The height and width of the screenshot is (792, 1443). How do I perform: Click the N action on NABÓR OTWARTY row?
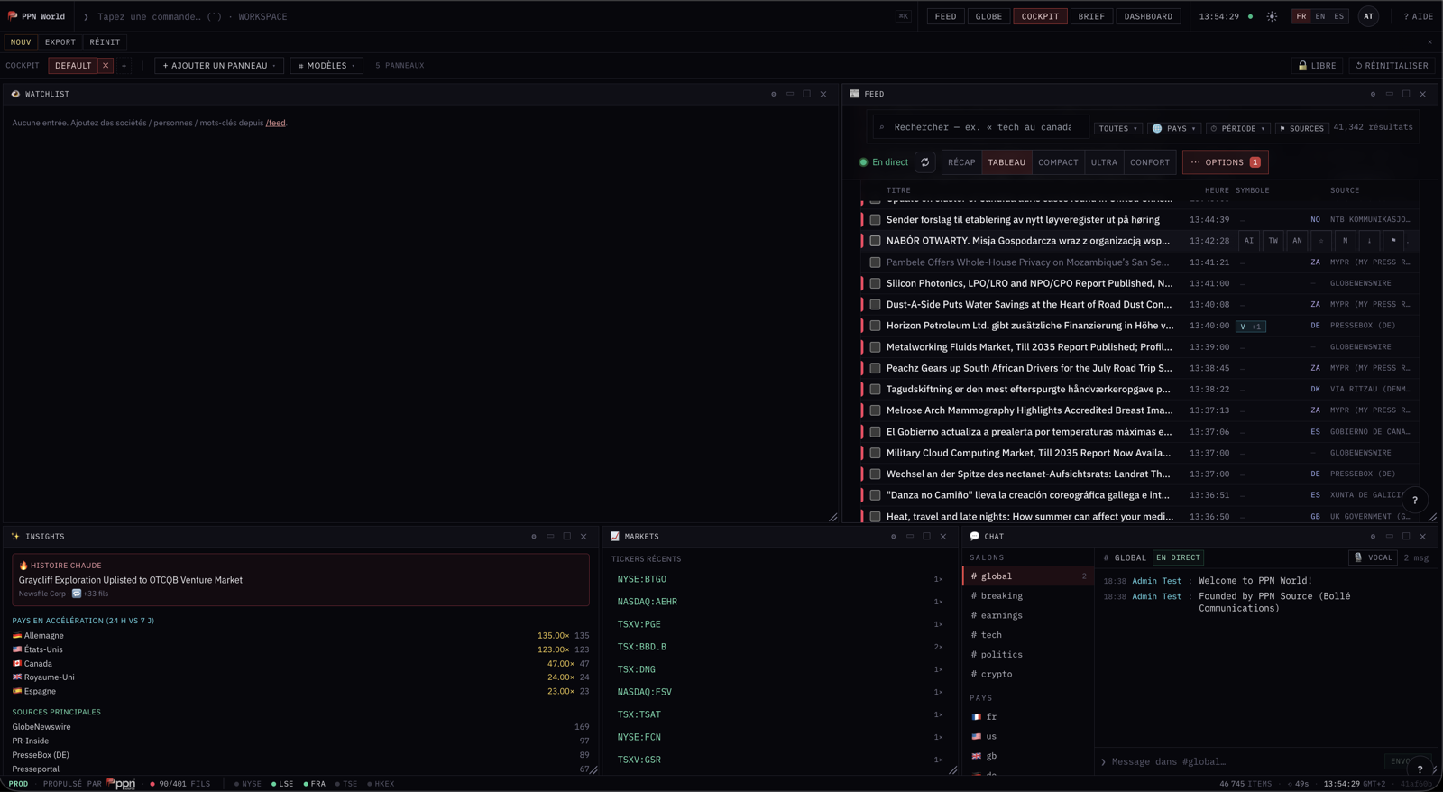1345,241
